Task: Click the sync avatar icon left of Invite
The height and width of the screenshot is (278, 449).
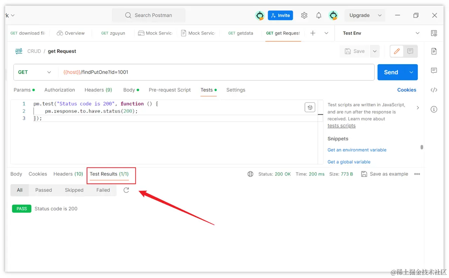Action: pyautogui.click(x=260, y=15)
